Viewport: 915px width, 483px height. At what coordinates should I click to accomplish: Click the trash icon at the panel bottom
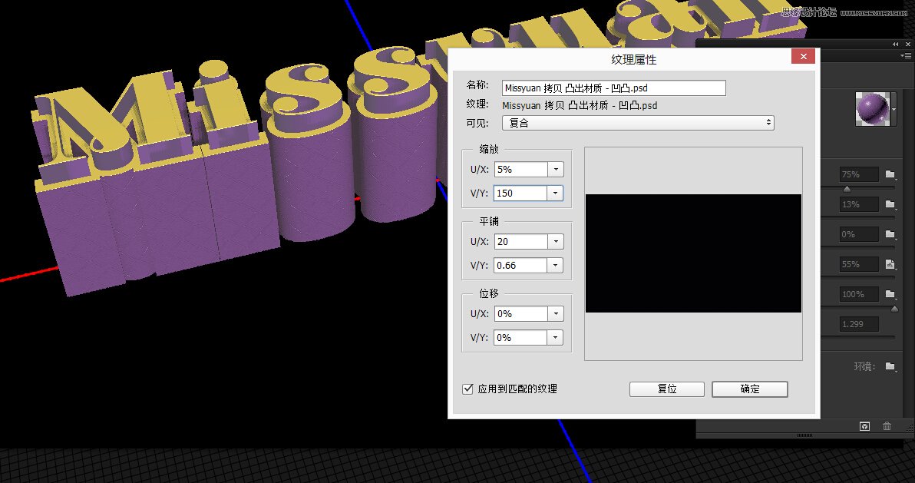887,425
